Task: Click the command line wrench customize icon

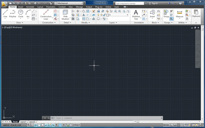Action: 49,118
